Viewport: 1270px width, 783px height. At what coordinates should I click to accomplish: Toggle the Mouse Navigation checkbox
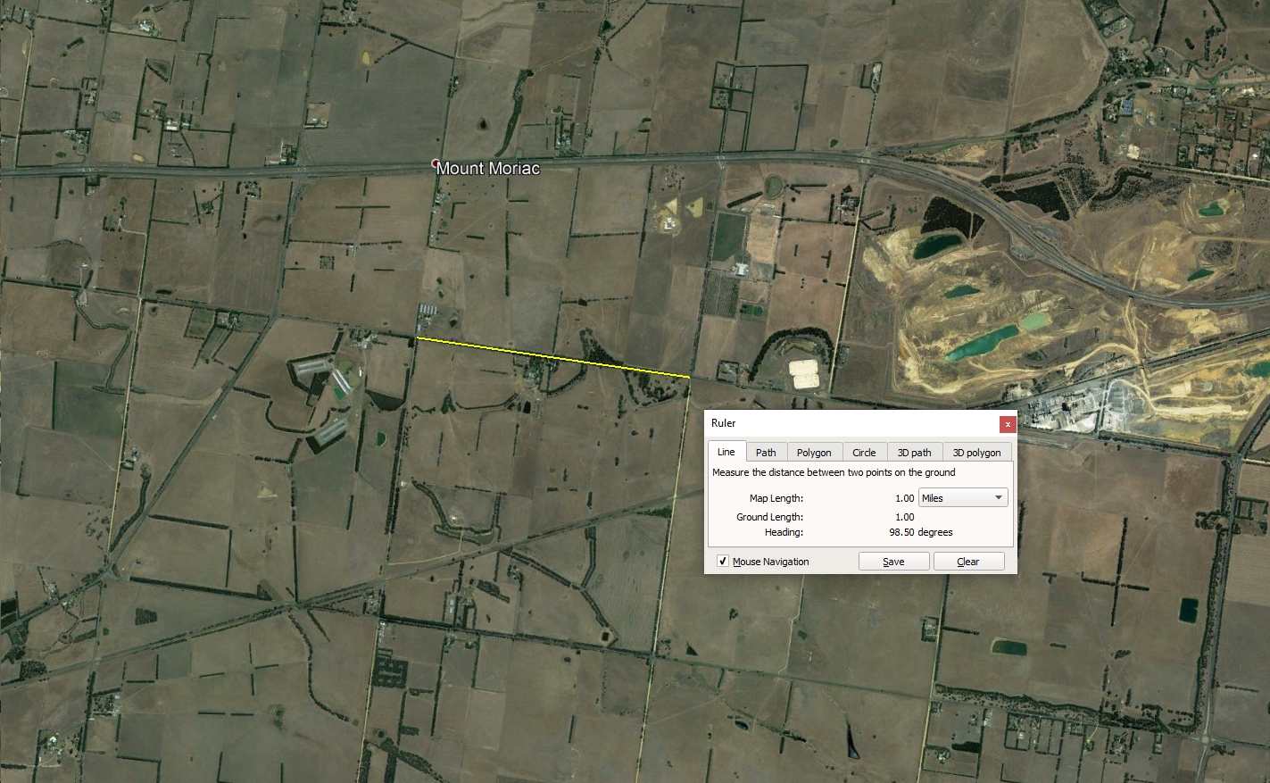click(x=723, y=562)
